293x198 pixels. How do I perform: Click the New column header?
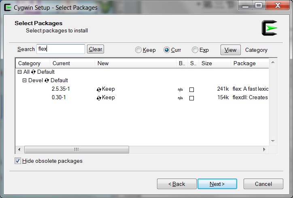(x=136, y=64)
